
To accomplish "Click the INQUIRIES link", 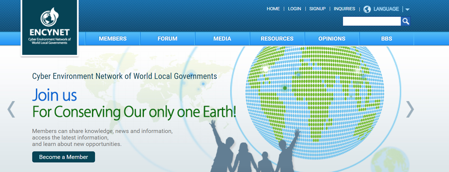I will pos(345,9).
